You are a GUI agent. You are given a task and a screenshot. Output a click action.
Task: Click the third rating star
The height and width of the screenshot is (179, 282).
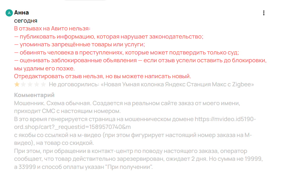coord(30,85)
